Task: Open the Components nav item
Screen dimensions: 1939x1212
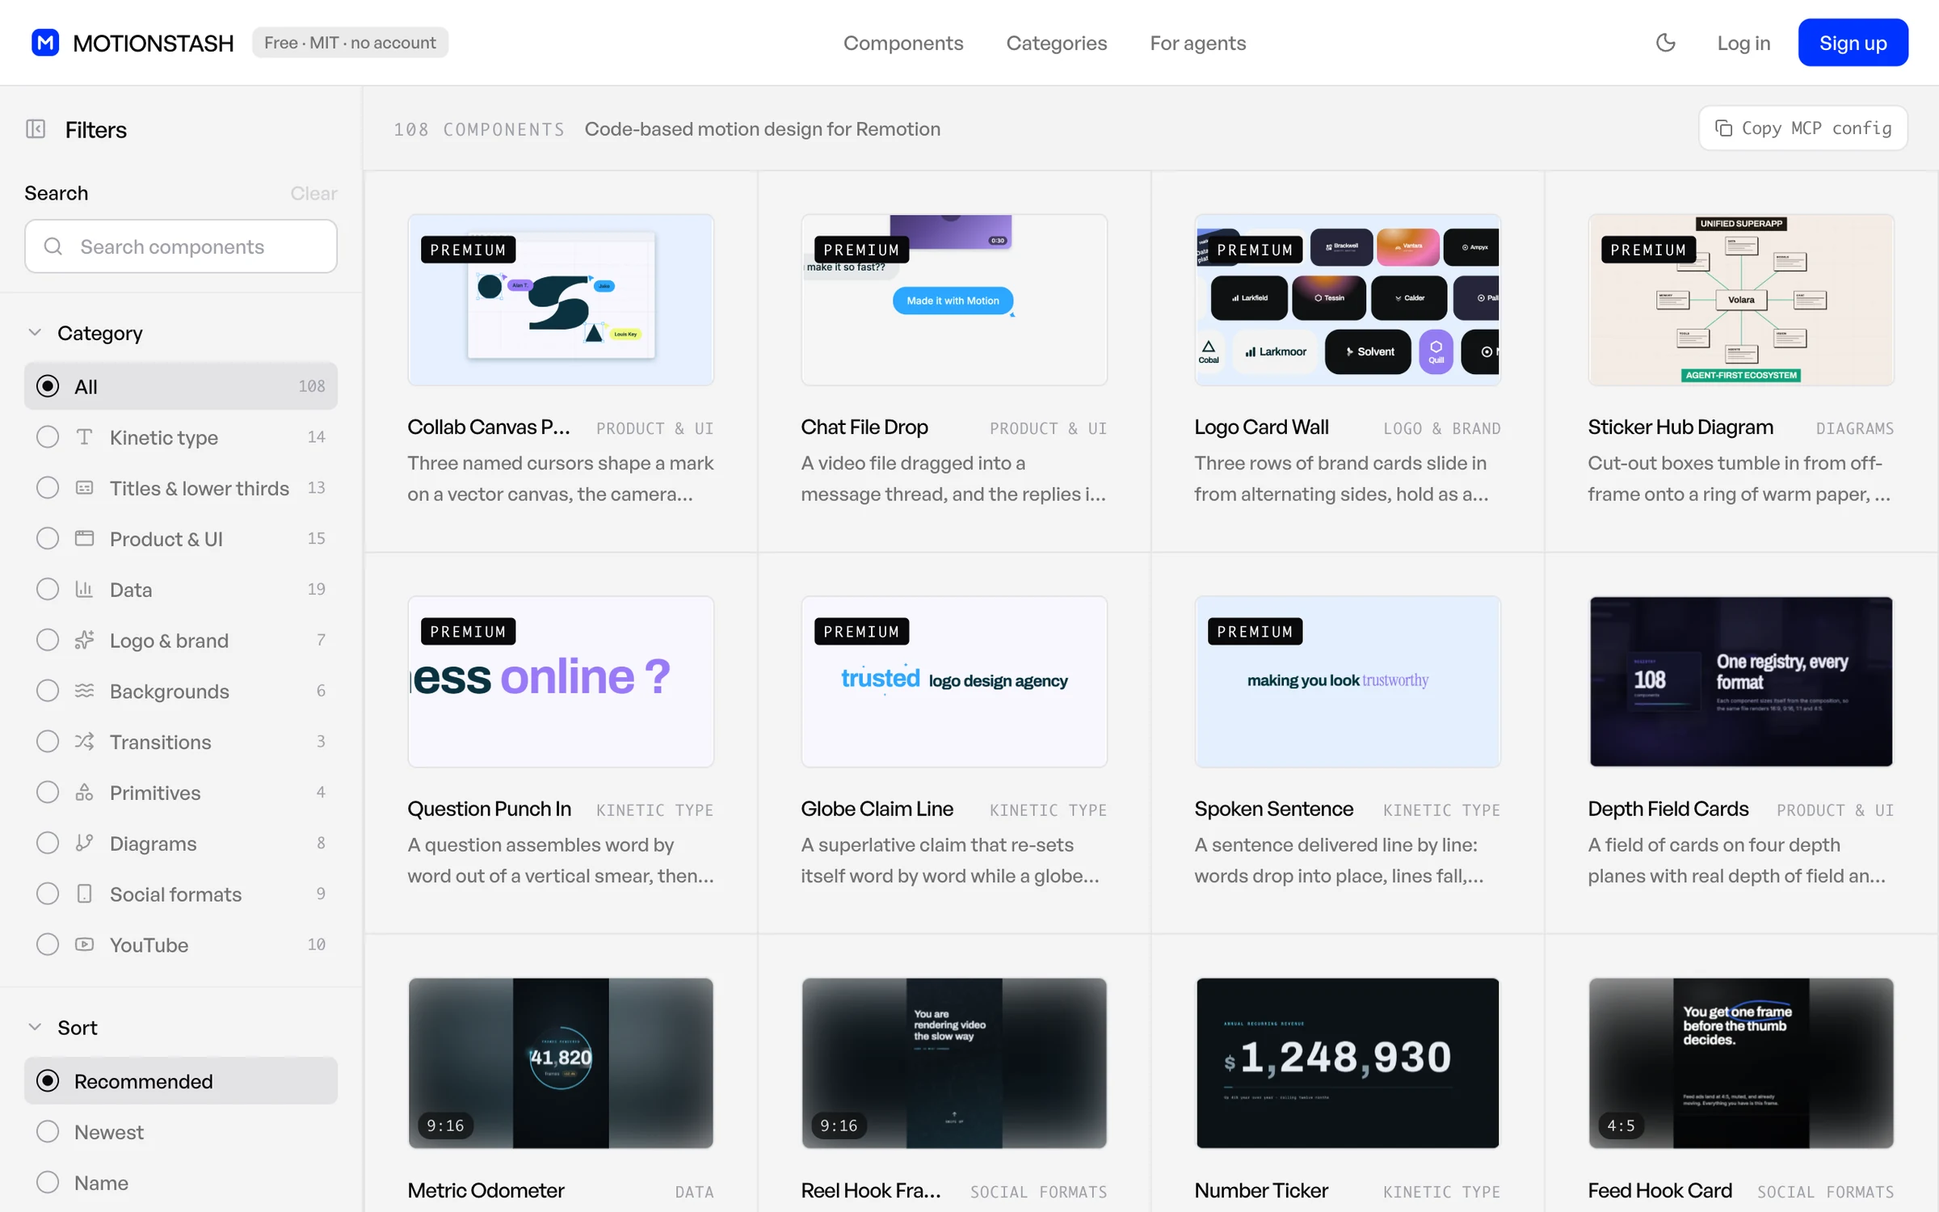Action: pyautogui.click(x=903, y=43)
